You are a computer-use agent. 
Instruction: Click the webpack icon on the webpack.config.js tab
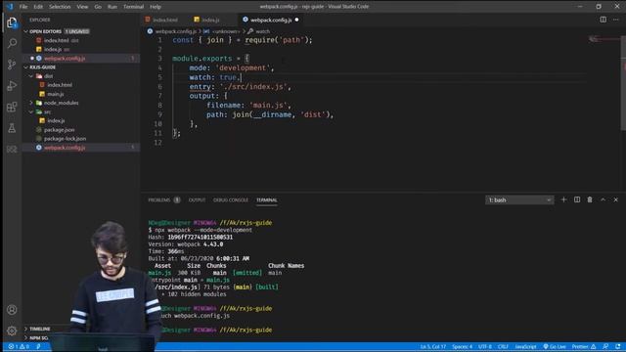click(x=246, y=20)
